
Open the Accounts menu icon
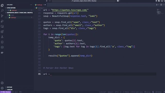tap(2, 83)
